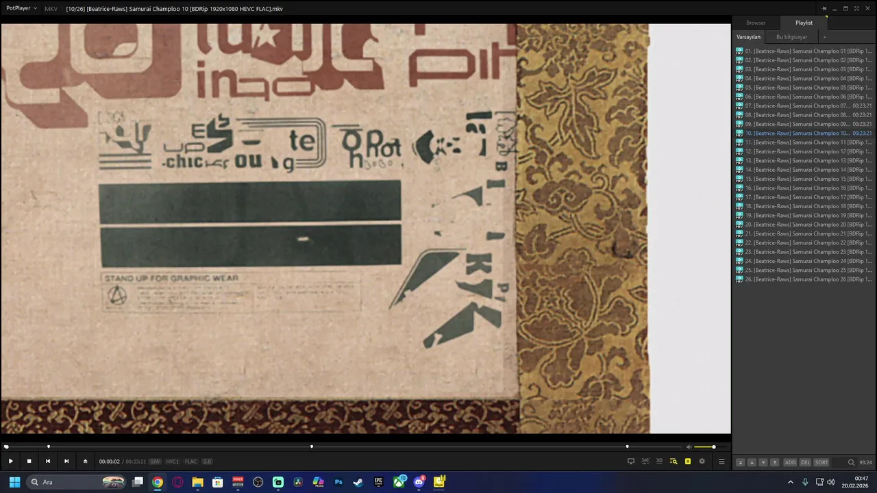Select Samurai Champloo 02 in playlist
Screen dimensions: 877x493
[804, 60]
